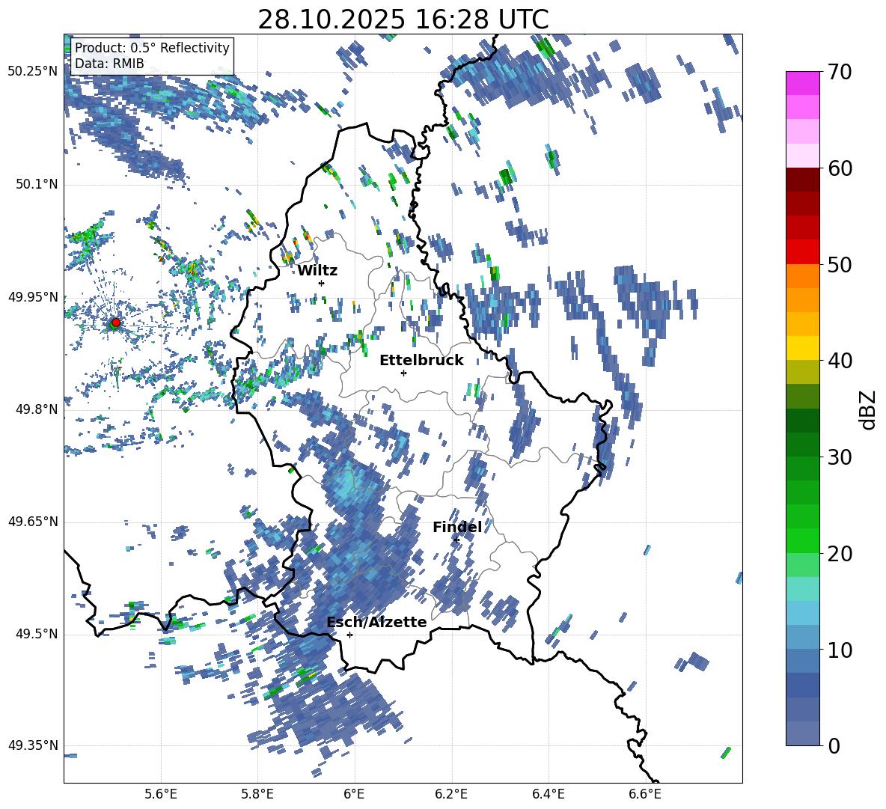
Task: Click the colorbar tick label 30
Action: coord(840,457)
